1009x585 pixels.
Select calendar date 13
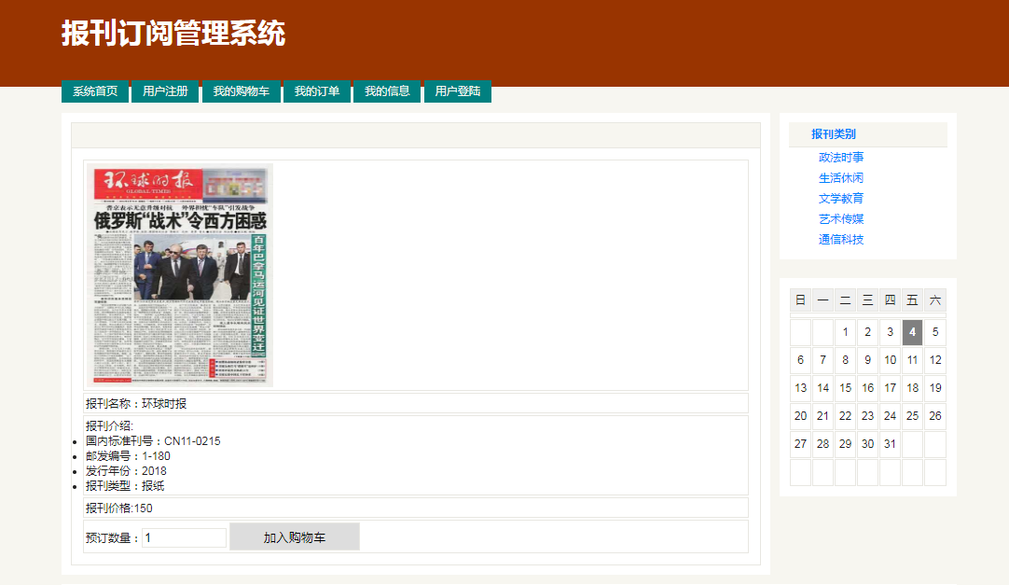[x=800, y=388]
